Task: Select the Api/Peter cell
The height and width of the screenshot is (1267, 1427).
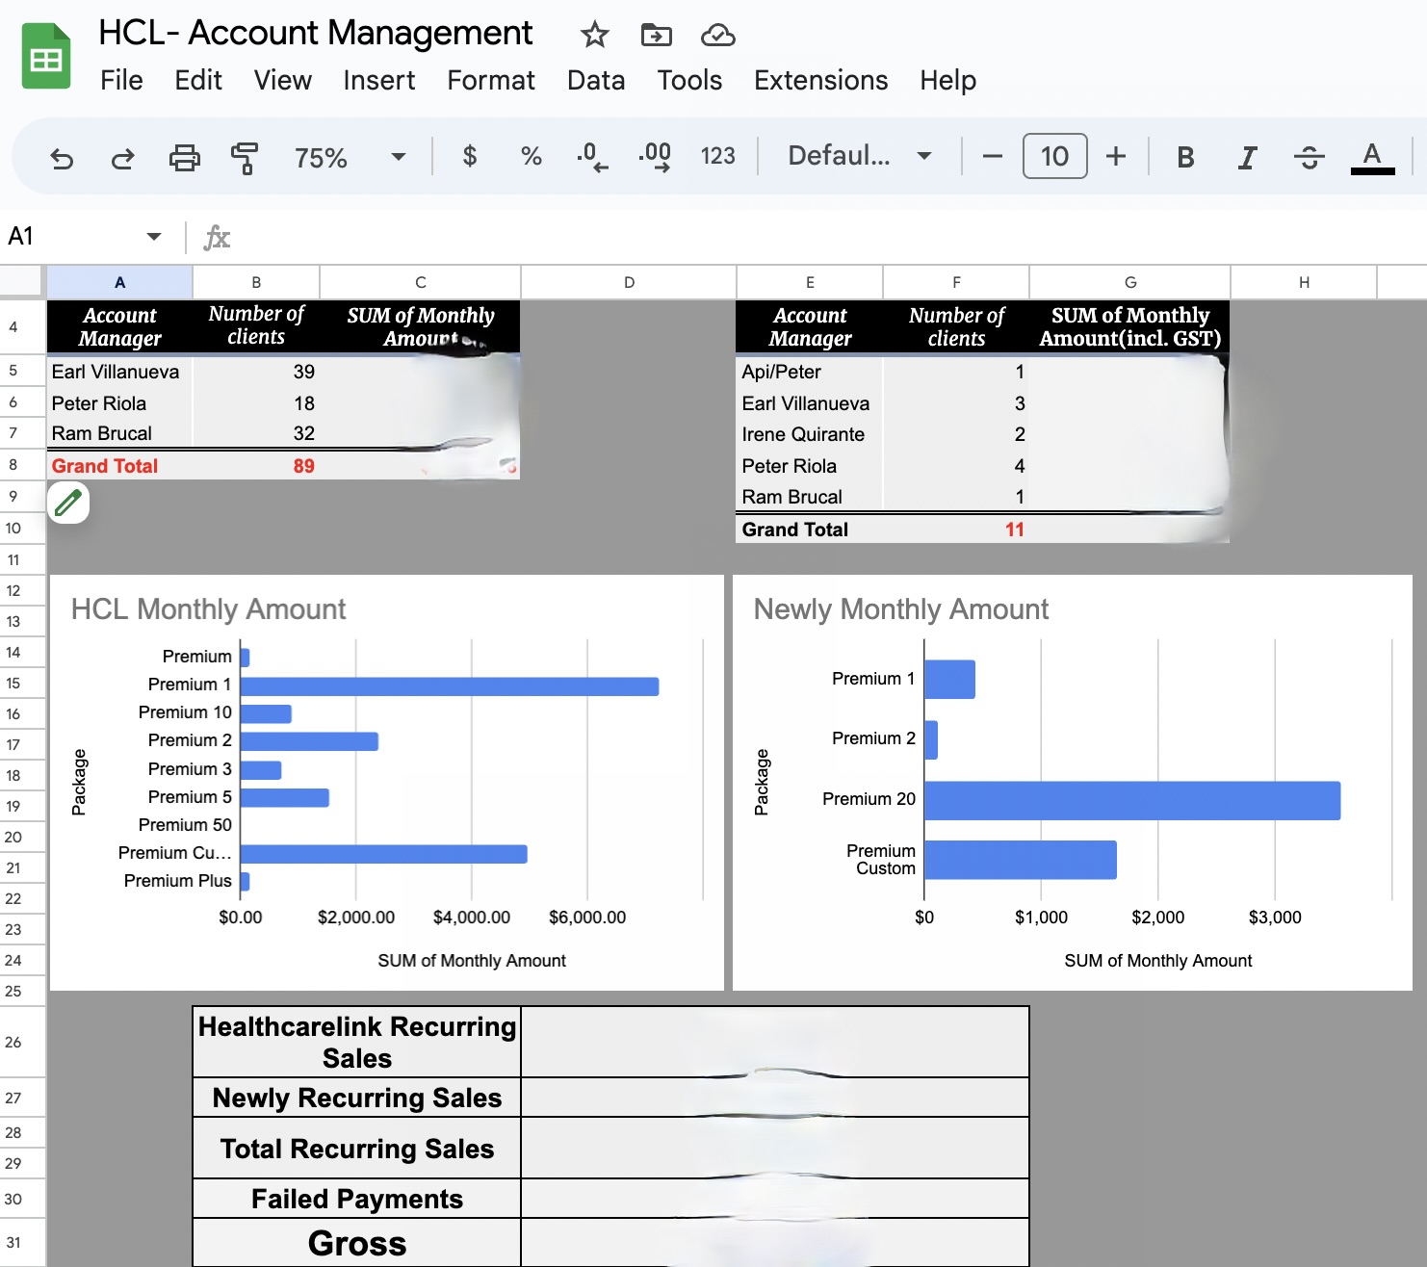Action: click(809, 372)
